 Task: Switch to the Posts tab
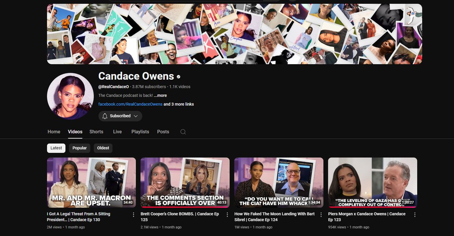point(163,132)
